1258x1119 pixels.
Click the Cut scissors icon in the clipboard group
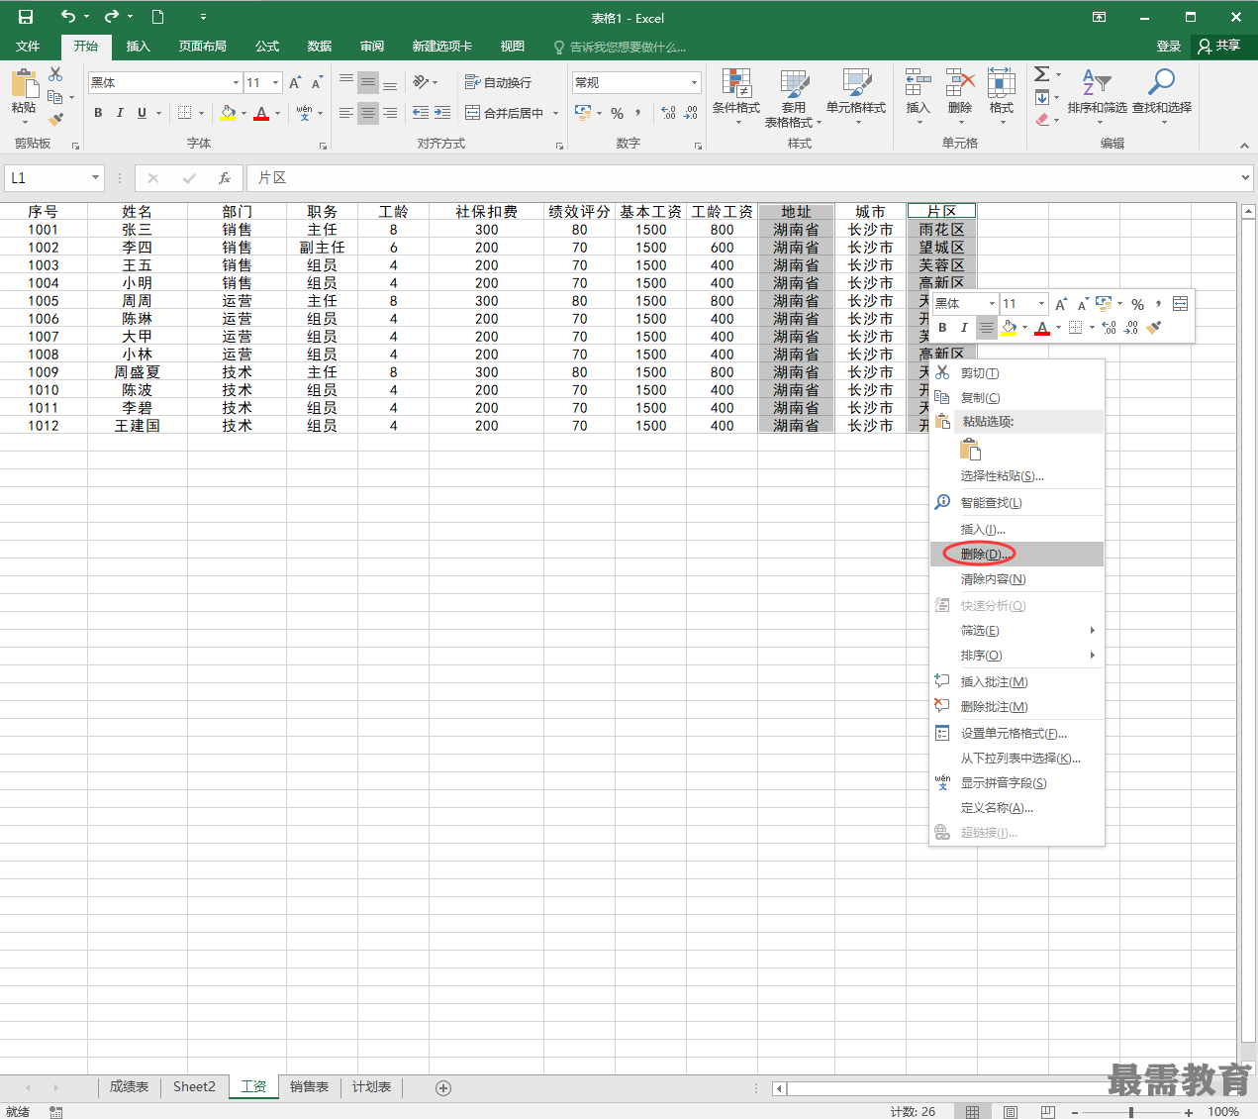[55, 74]
